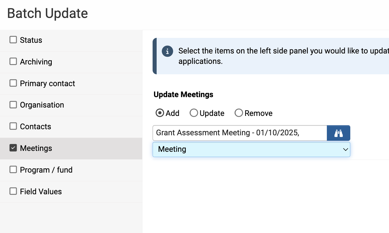Open the Meeting dropdown list

click(251, 149)
